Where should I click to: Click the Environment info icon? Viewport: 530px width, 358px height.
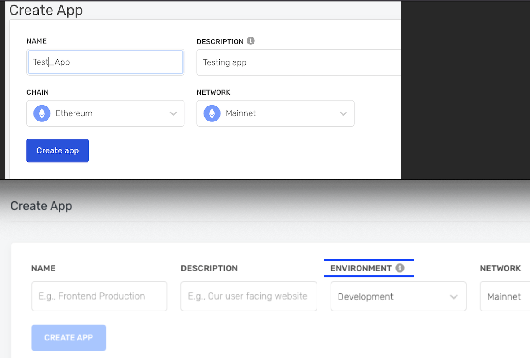point(400,268)
